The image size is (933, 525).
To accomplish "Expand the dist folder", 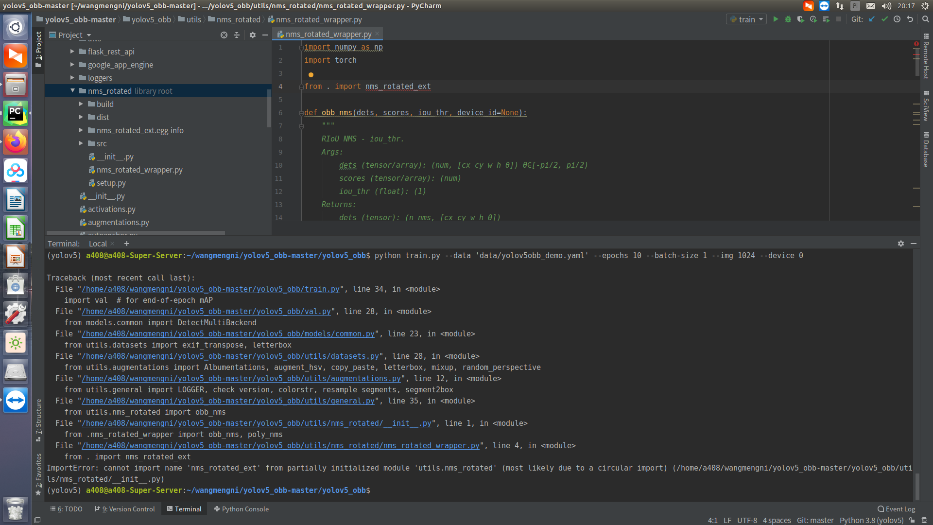I will (x=81, y=117).
